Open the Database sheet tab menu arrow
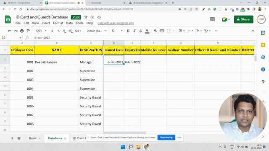Viewport: 269px width, 151px height. click(65, 138)
